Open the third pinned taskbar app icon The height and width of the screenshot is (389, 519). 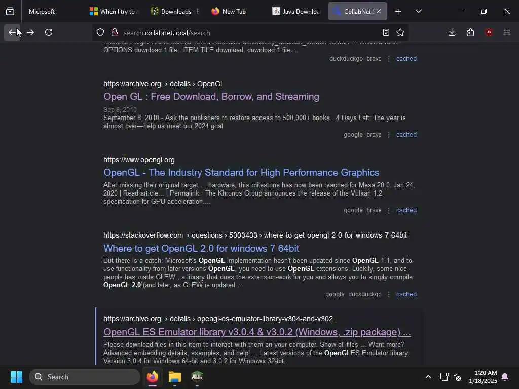tap(197, 377)
